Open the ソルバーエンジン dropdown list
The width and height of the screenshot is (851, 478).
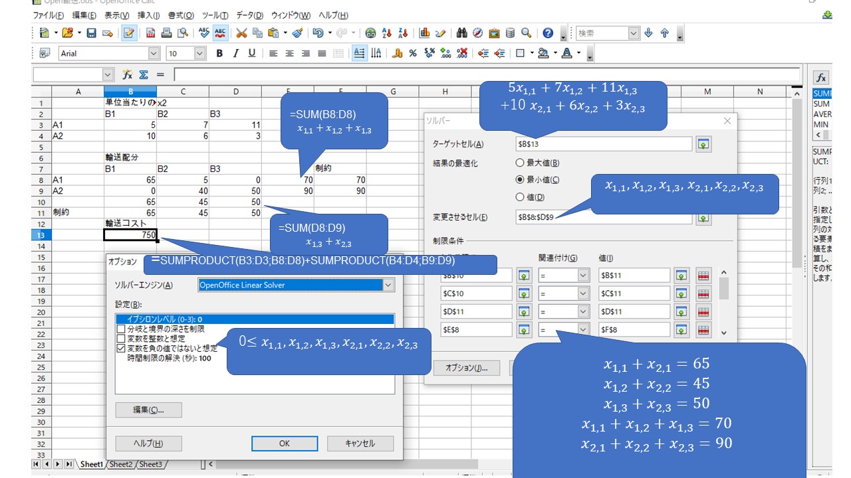click(388, 285)
